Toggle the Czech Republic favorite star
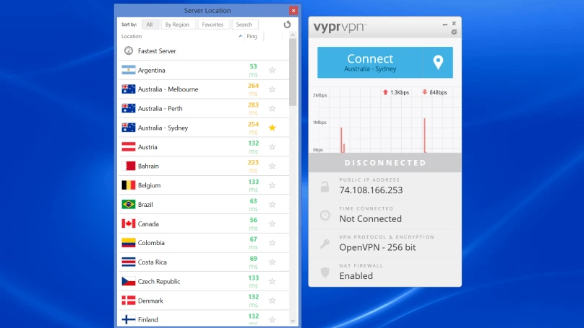584x328 pixels. click(x=272, y=281)
